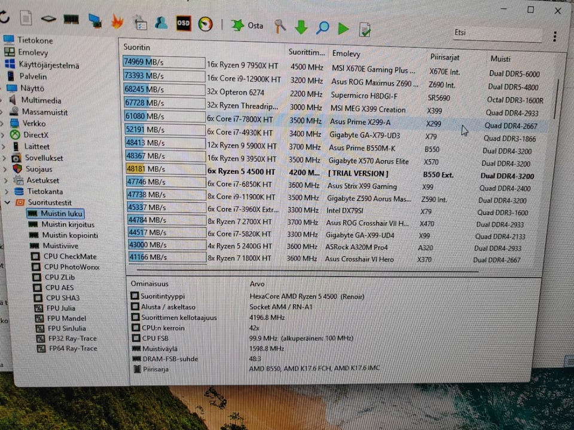Click the results list horizontal scrollbar
The height and width of the screenshot is (430, 574).
pos(307,271)
